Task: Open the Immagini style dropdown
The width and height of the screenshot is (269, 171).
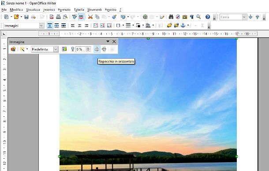Action: coord(41,26)
